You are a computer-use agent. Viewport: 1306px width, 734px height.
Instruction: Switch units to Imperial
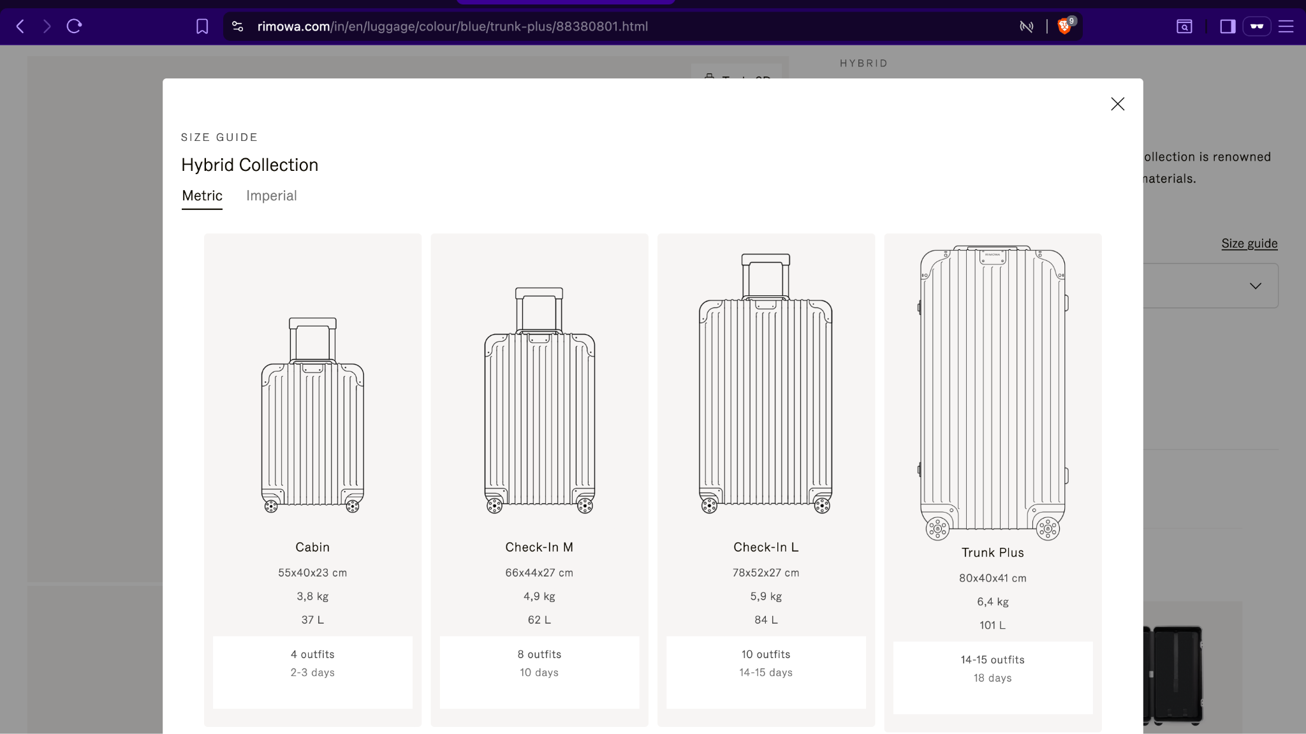click(x=272, y=196)
